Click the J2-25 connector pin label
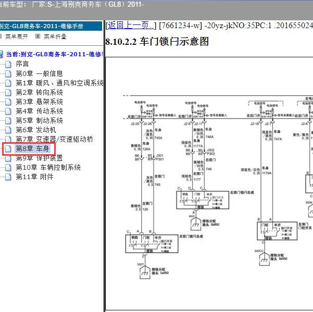 click(x=135, y=124)
